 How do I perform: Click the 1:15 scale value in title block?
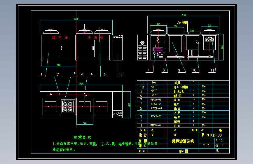tap(219, 140)
